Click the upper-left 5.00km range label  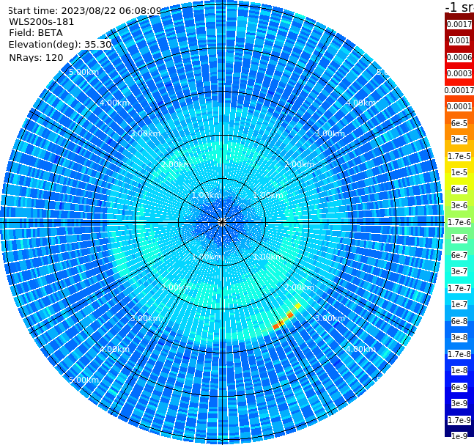(x=84, y=72)
